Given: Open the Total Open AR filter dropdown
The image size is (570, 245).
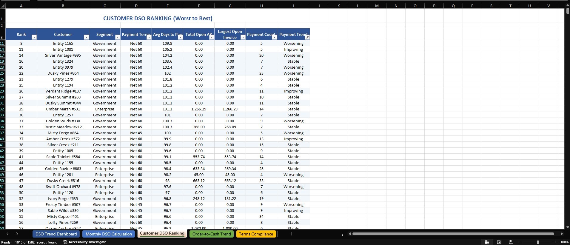Looking at the screenshot, I should click(x=212, y=37).
